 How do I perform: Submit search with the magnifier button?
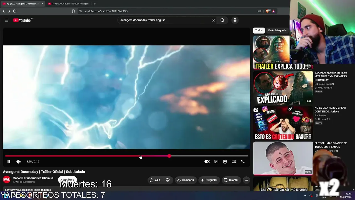tap(222, 20)
